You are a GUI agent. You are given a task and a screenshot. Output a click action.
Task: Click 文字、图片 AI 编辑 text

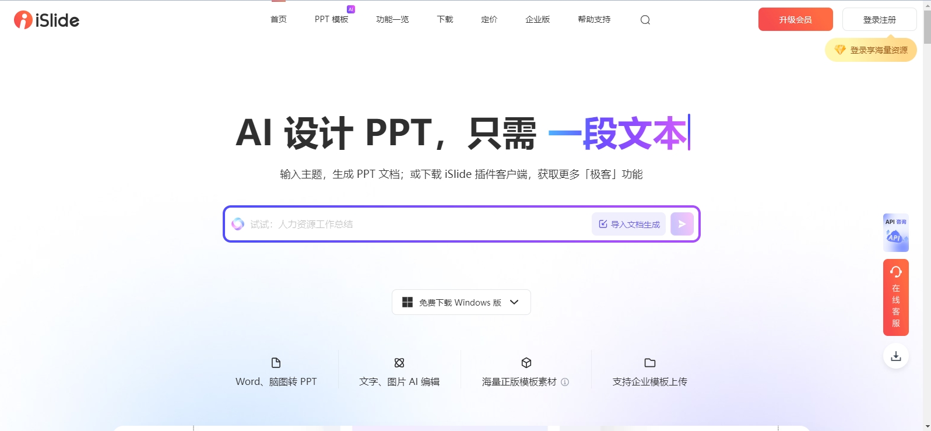(x=399, y=382)
